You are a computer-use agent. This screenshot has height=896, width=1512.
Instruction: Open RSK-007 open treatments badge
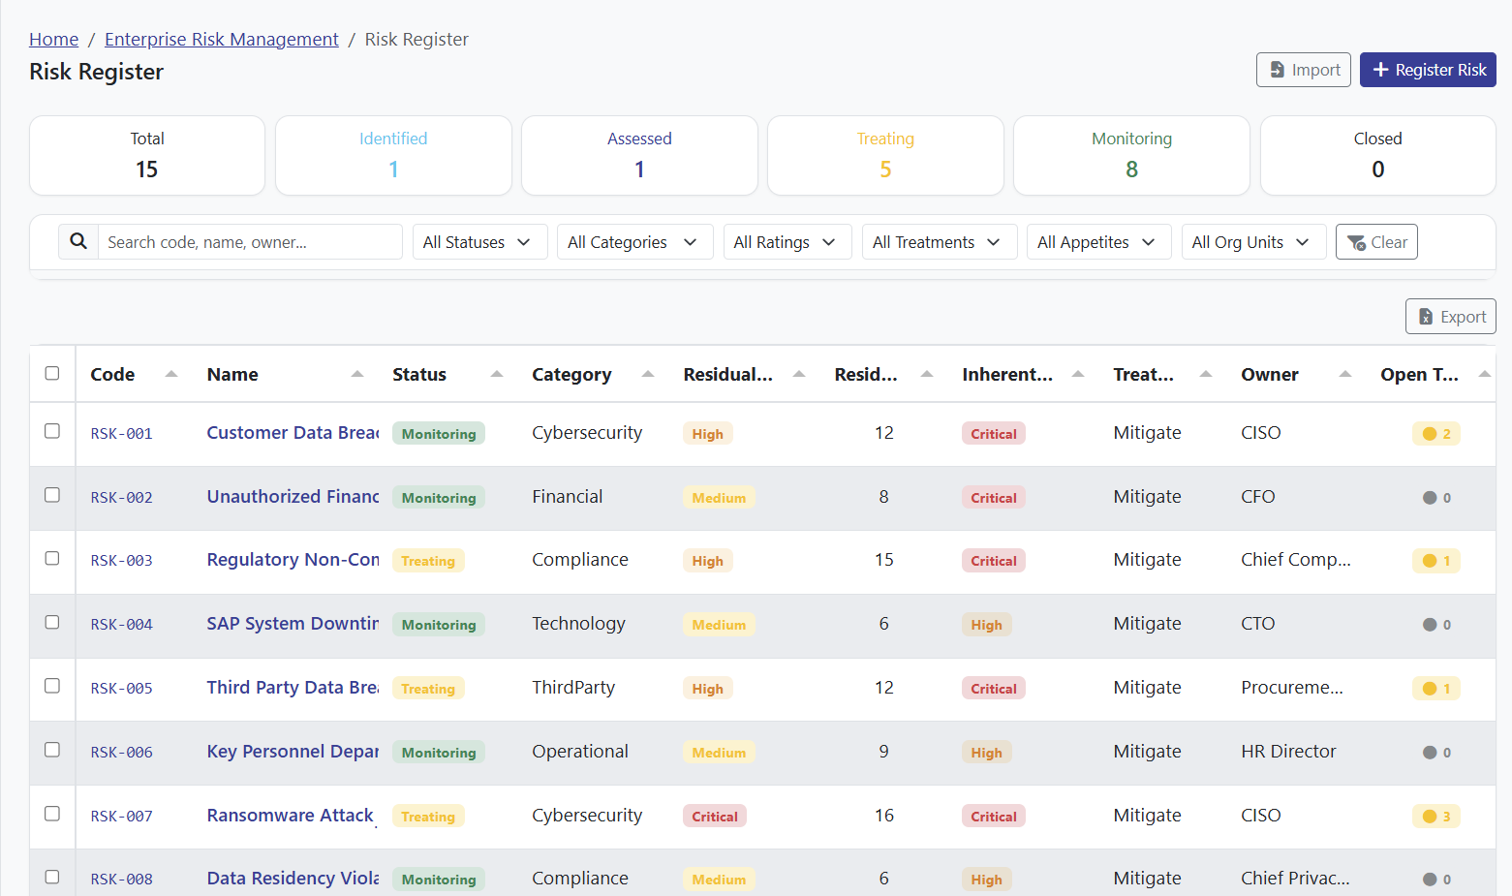pos(1436,817)
